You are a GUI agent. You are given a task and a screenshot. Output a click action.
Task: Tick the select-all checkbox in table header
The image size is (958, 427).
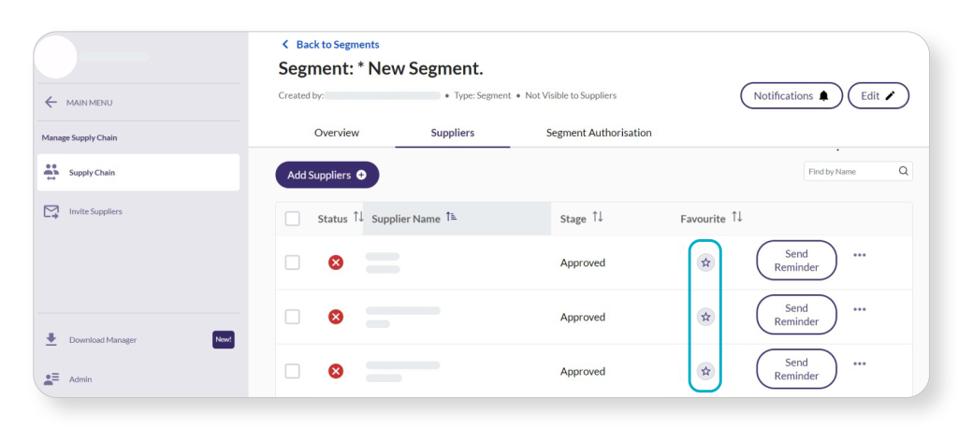[x=293, y=219]
